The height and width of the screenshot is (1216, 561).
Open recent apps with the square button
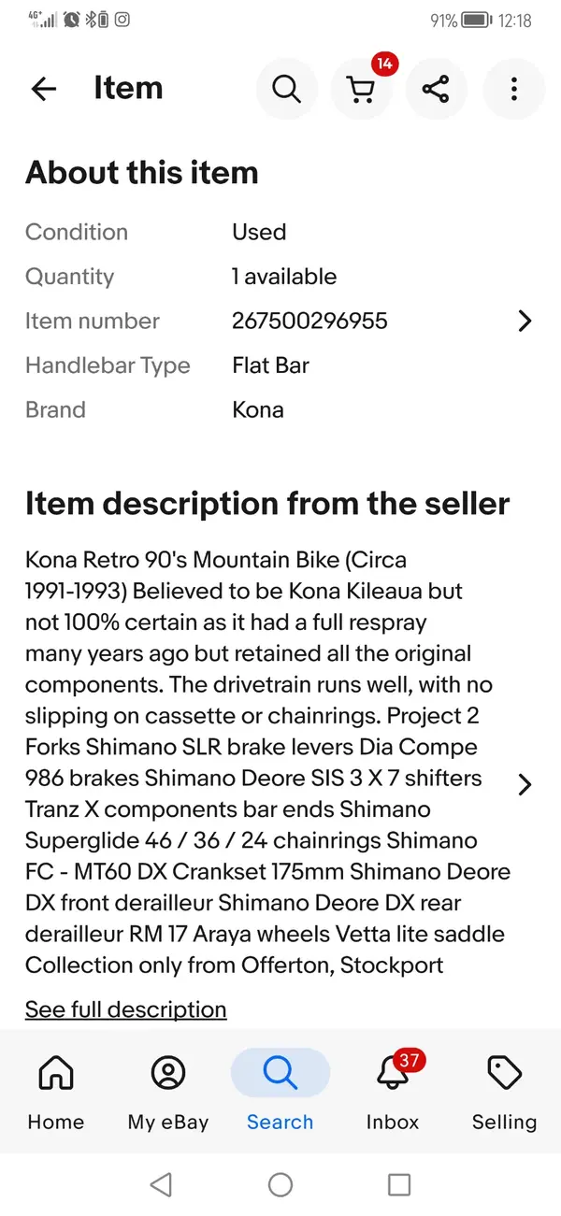[x=399, y=1184]
